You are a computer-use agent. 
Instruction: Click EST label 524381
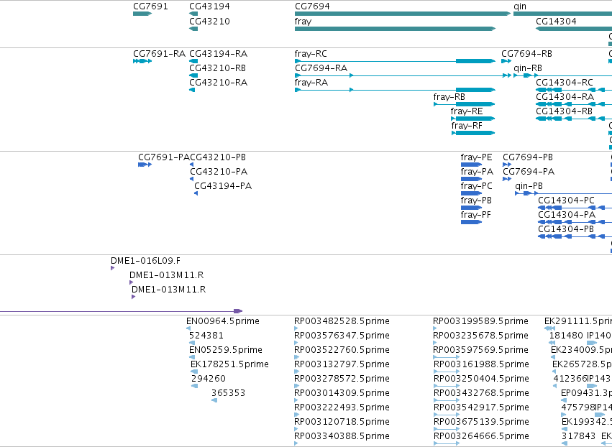206,336
